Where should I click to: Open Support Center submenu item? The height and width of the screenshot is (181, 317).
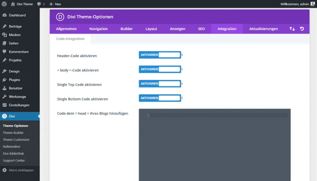click(14, 160)
